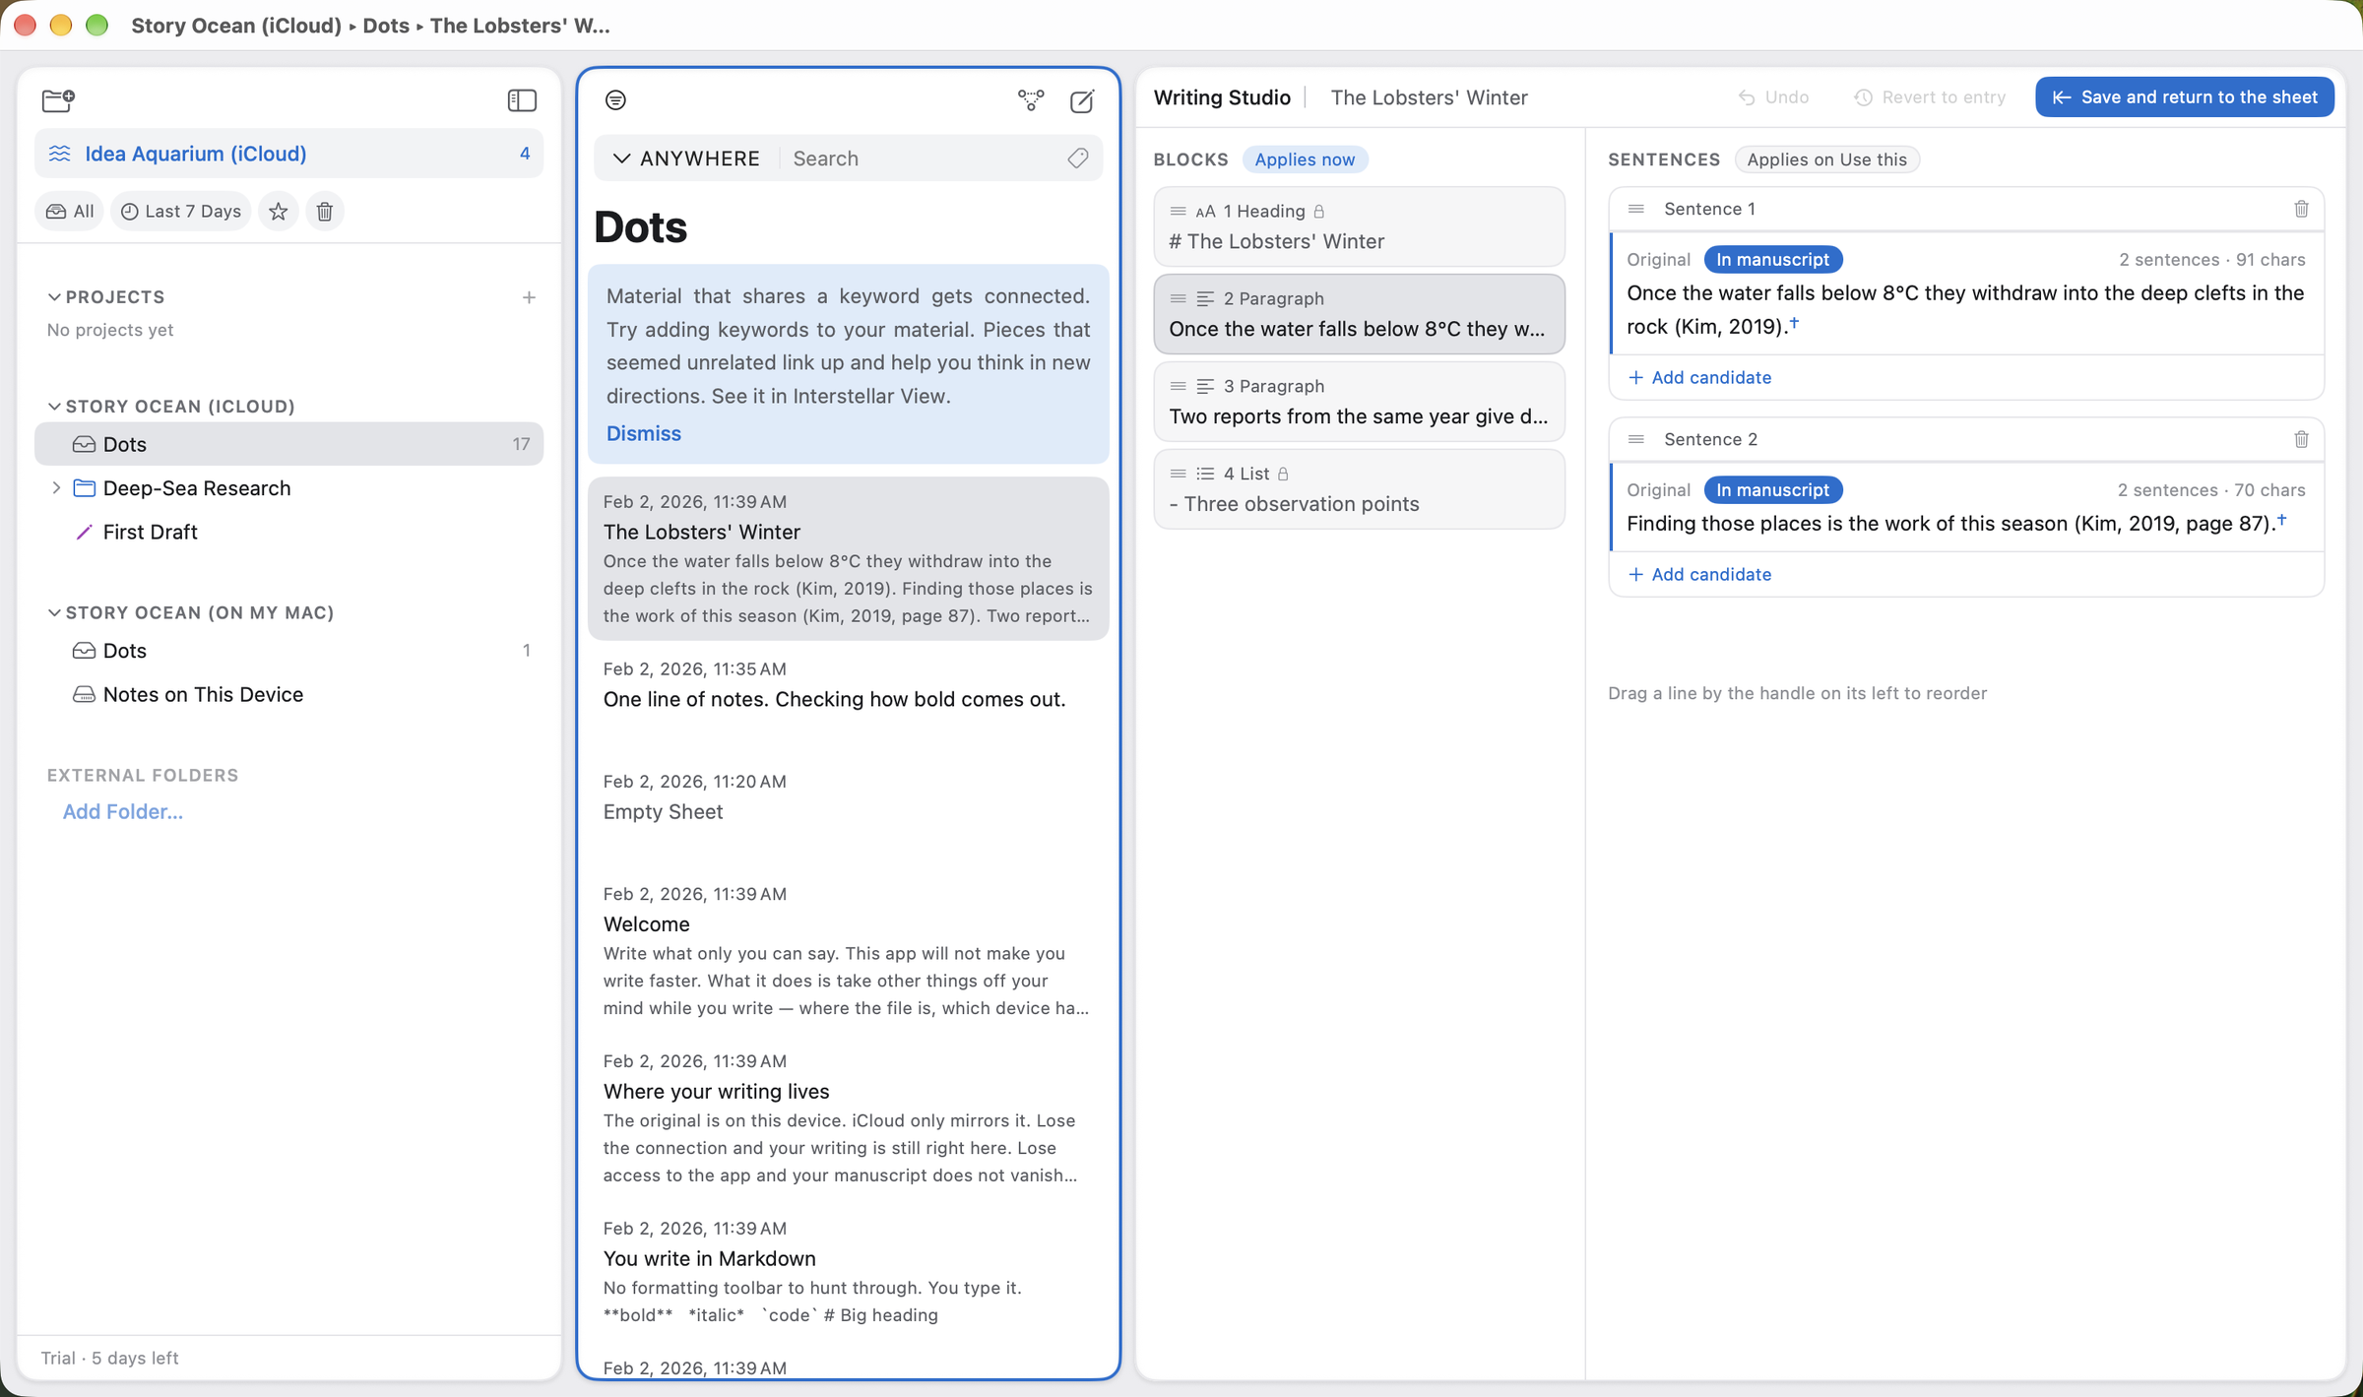The image size is (2363, 1397).
Task: Open the filter icon above sheet list
Action: pyautogui.click(x=615, y=99)
